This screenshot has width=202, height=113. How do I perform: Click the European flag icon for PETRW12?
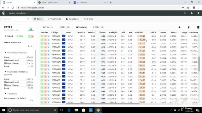(64, 73)
